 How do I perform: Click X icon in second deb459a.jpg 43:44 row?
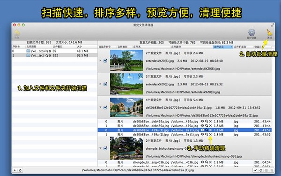click(210, 125)
